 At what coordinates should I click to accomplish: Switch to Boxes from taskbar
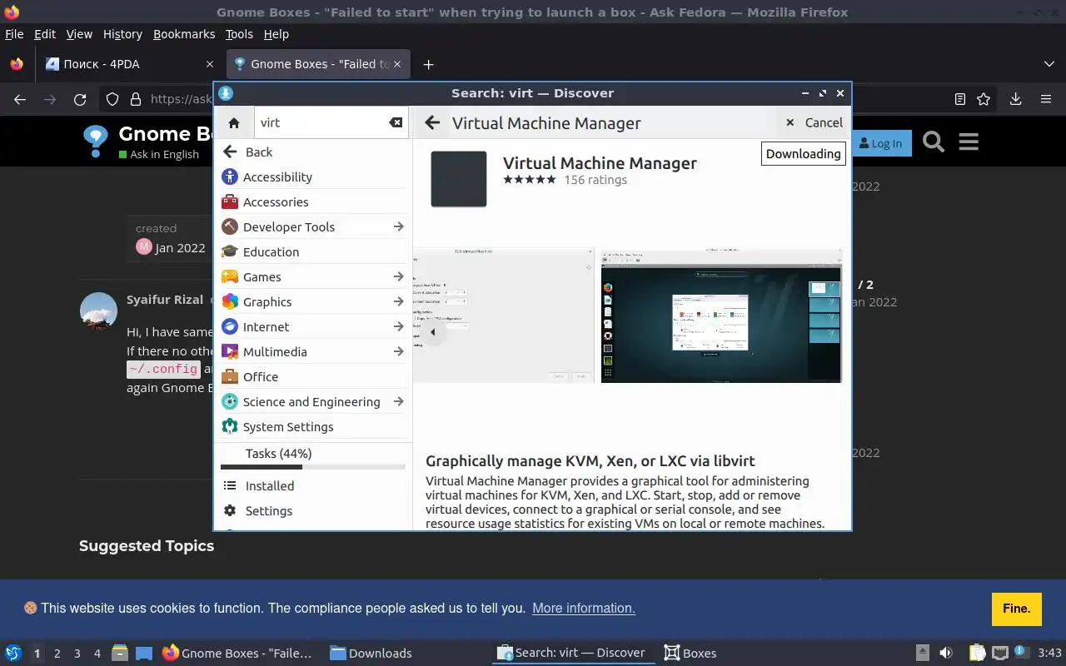(x=690, y=654)
